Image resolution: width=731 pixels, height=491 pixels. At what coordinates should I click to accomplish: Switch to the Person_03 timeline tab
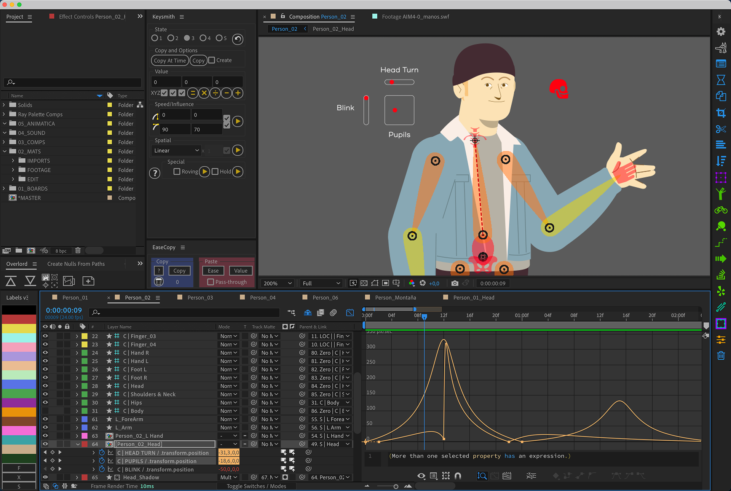pos(200,298)
